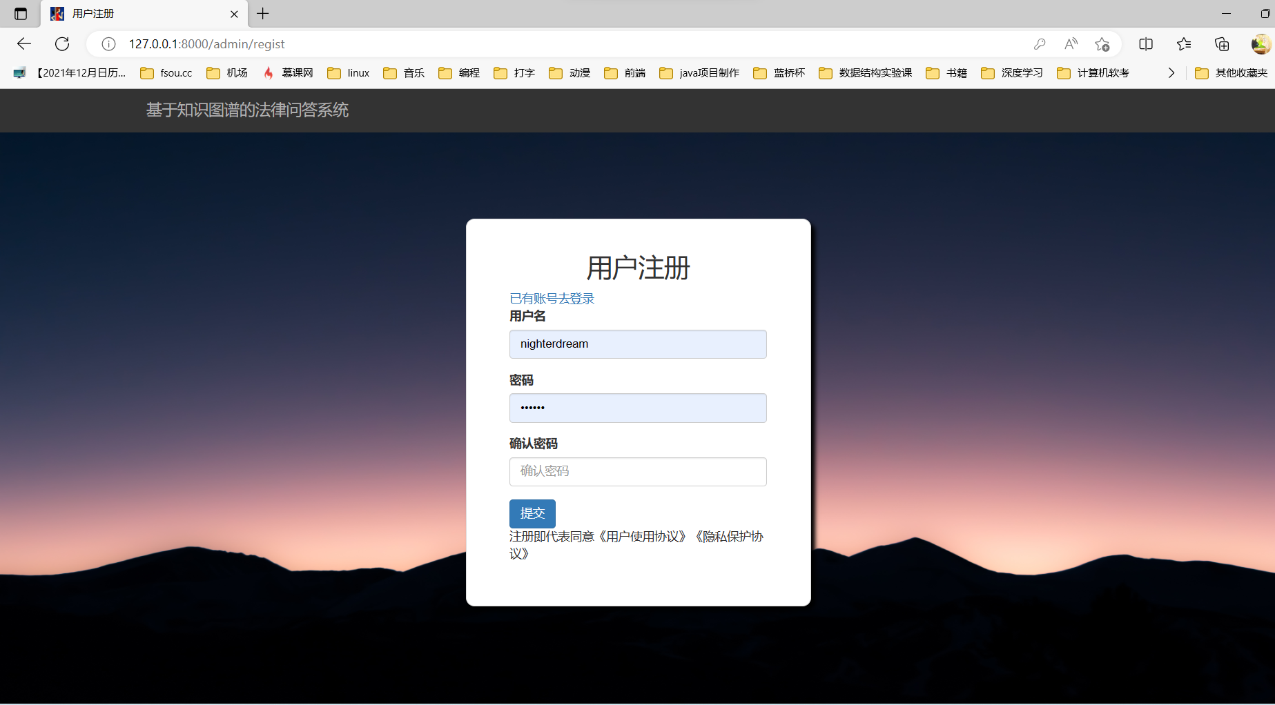Focus the 确认密码 input field
This screenshot has width=1275, height=705.
pos(638,472)
